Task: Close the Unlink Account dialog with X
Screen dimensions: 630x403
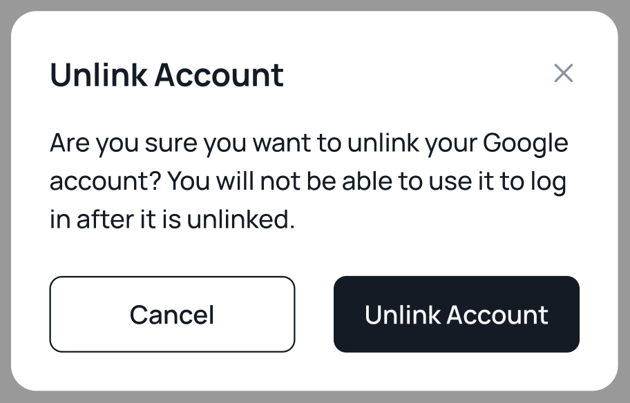Action: [564, 73]
